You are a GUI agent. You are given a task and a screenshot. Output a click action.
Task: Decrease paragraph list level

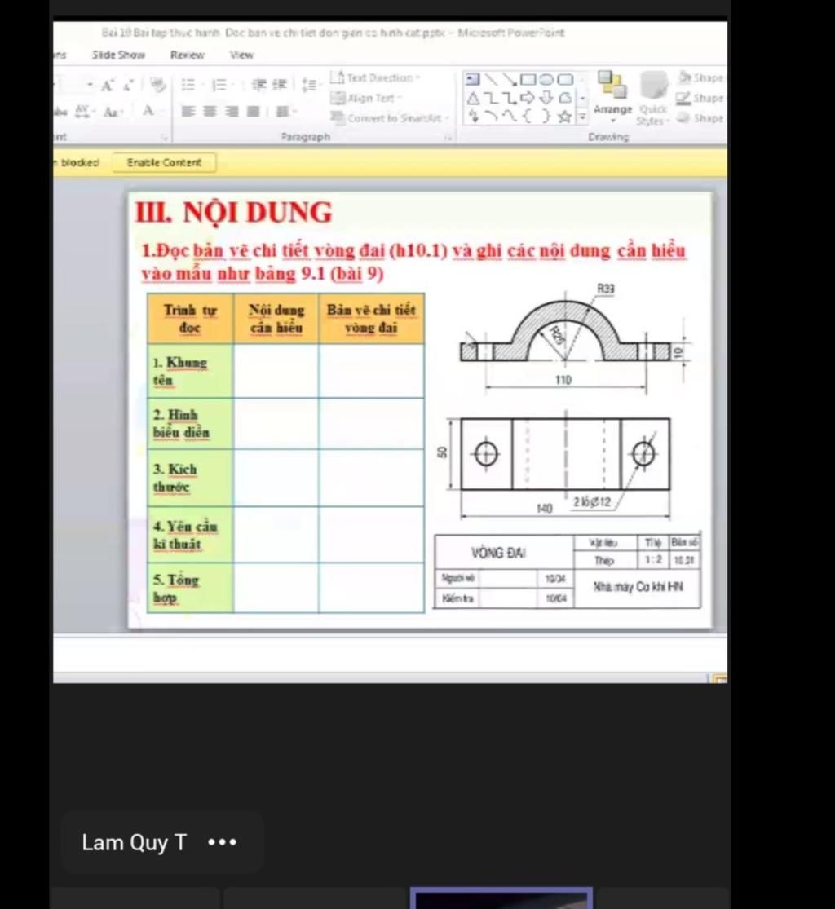tap(260, 85)
